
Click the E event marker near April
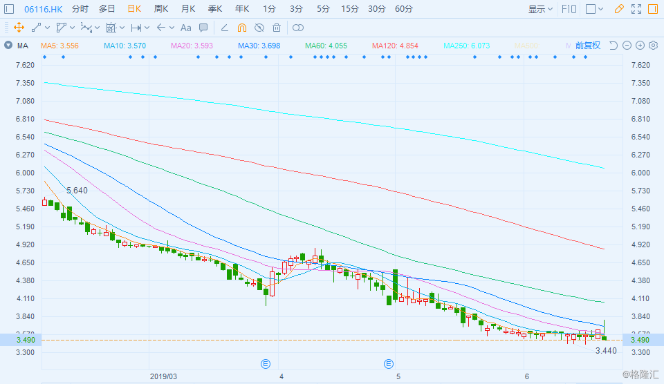coord(264,363)
